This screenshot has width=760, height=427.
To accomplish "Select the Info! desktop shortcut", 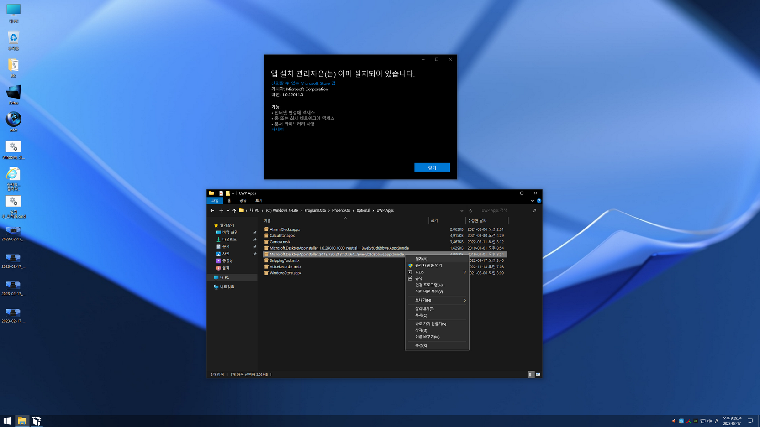I will tap(13, 122).
